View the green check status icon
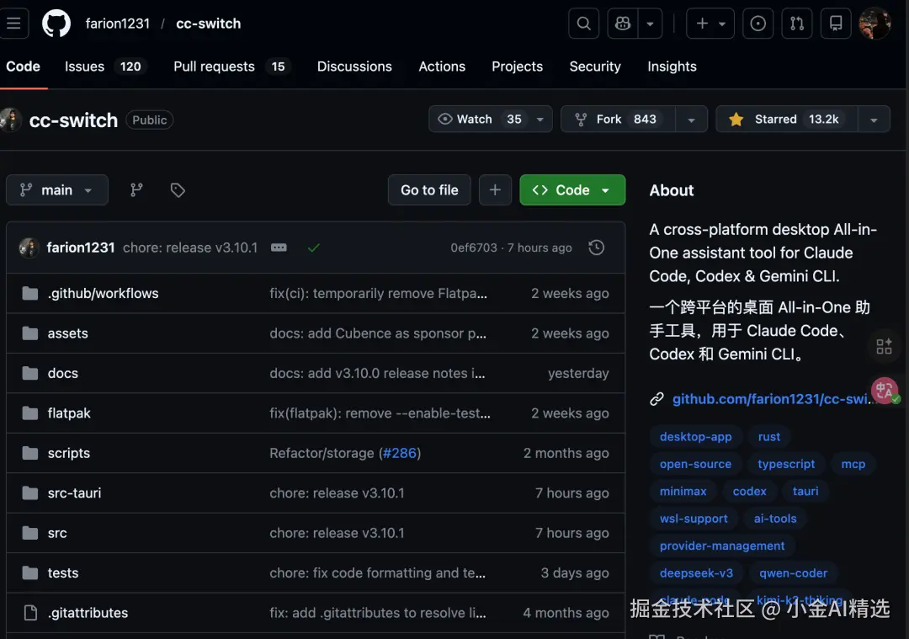 (314, 248)
